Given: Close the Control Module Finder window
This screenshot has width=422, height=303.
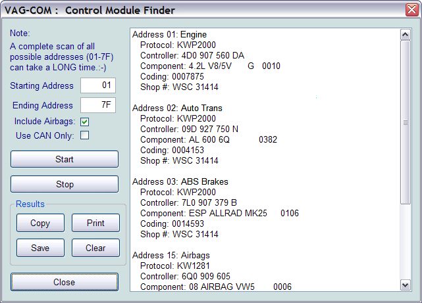Looking at the screenshot, I should tap(412, 10).
